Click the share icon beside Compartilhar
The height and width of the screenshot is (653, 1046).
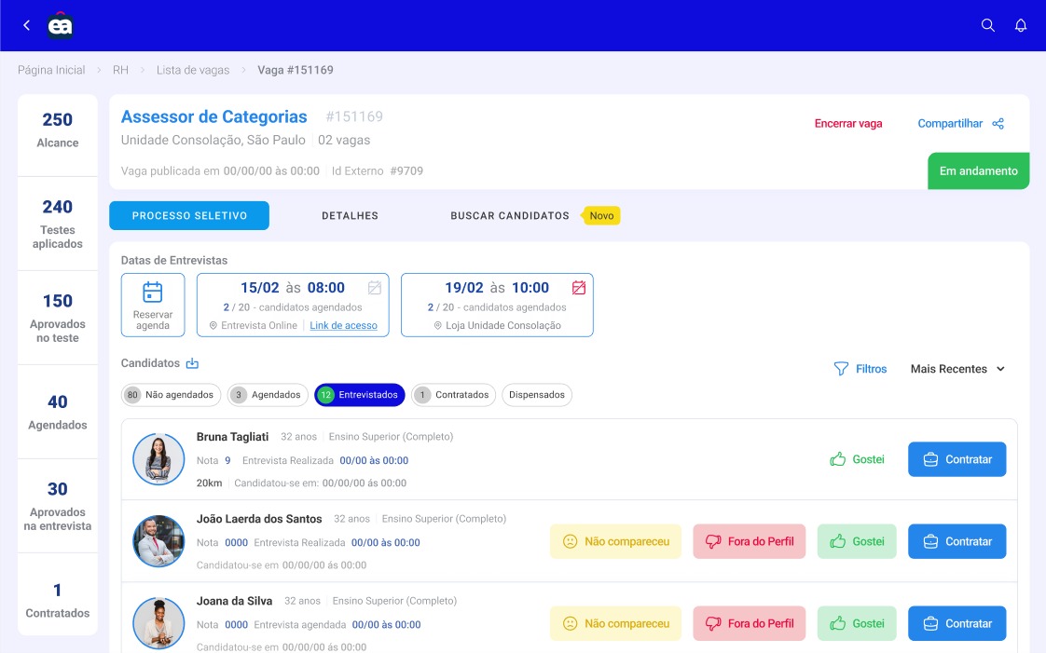pyautogui.click(x=998, y=124)
